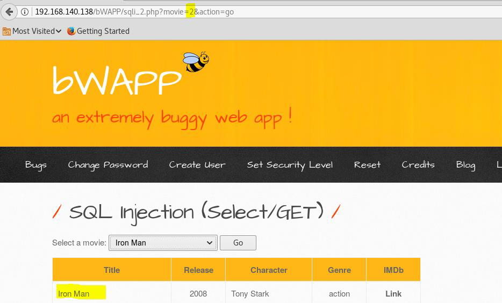Click the Firefox icon beside Getting Started
This screenshot has height=303, width=502.
pos(71,31)
